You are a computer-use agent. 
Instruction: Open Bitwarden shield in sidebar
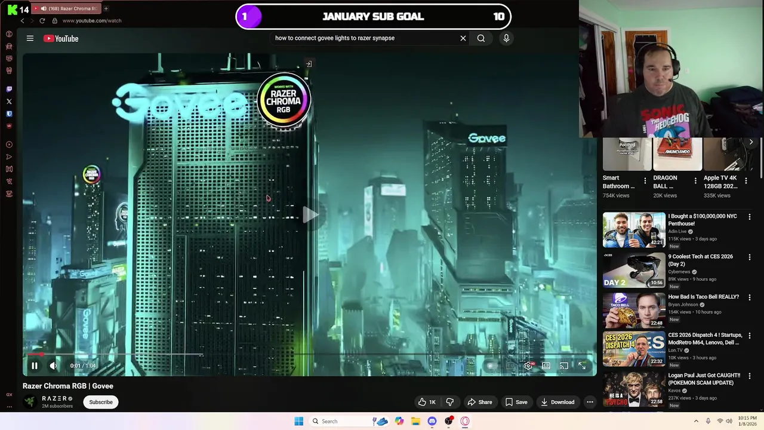[x=9, y=113]
